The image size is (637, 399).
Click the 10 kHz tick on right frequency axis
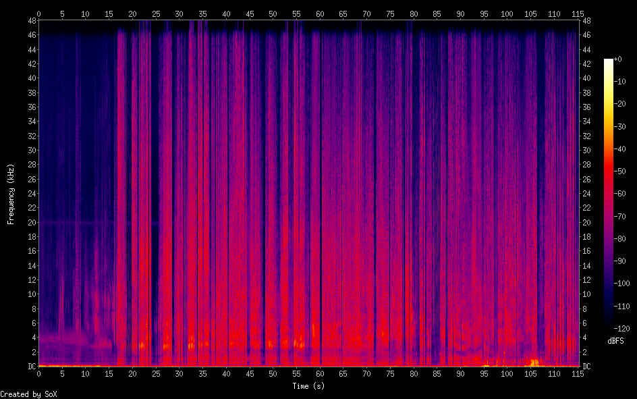tap(586, 294)
